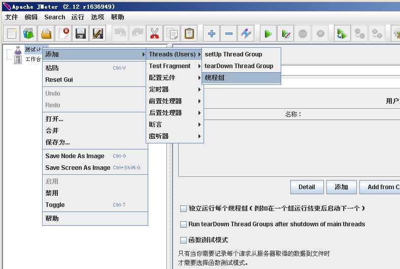This screenshot has height=269, width=400.
Task: Click the Detail button
Action: click(307, 187)
